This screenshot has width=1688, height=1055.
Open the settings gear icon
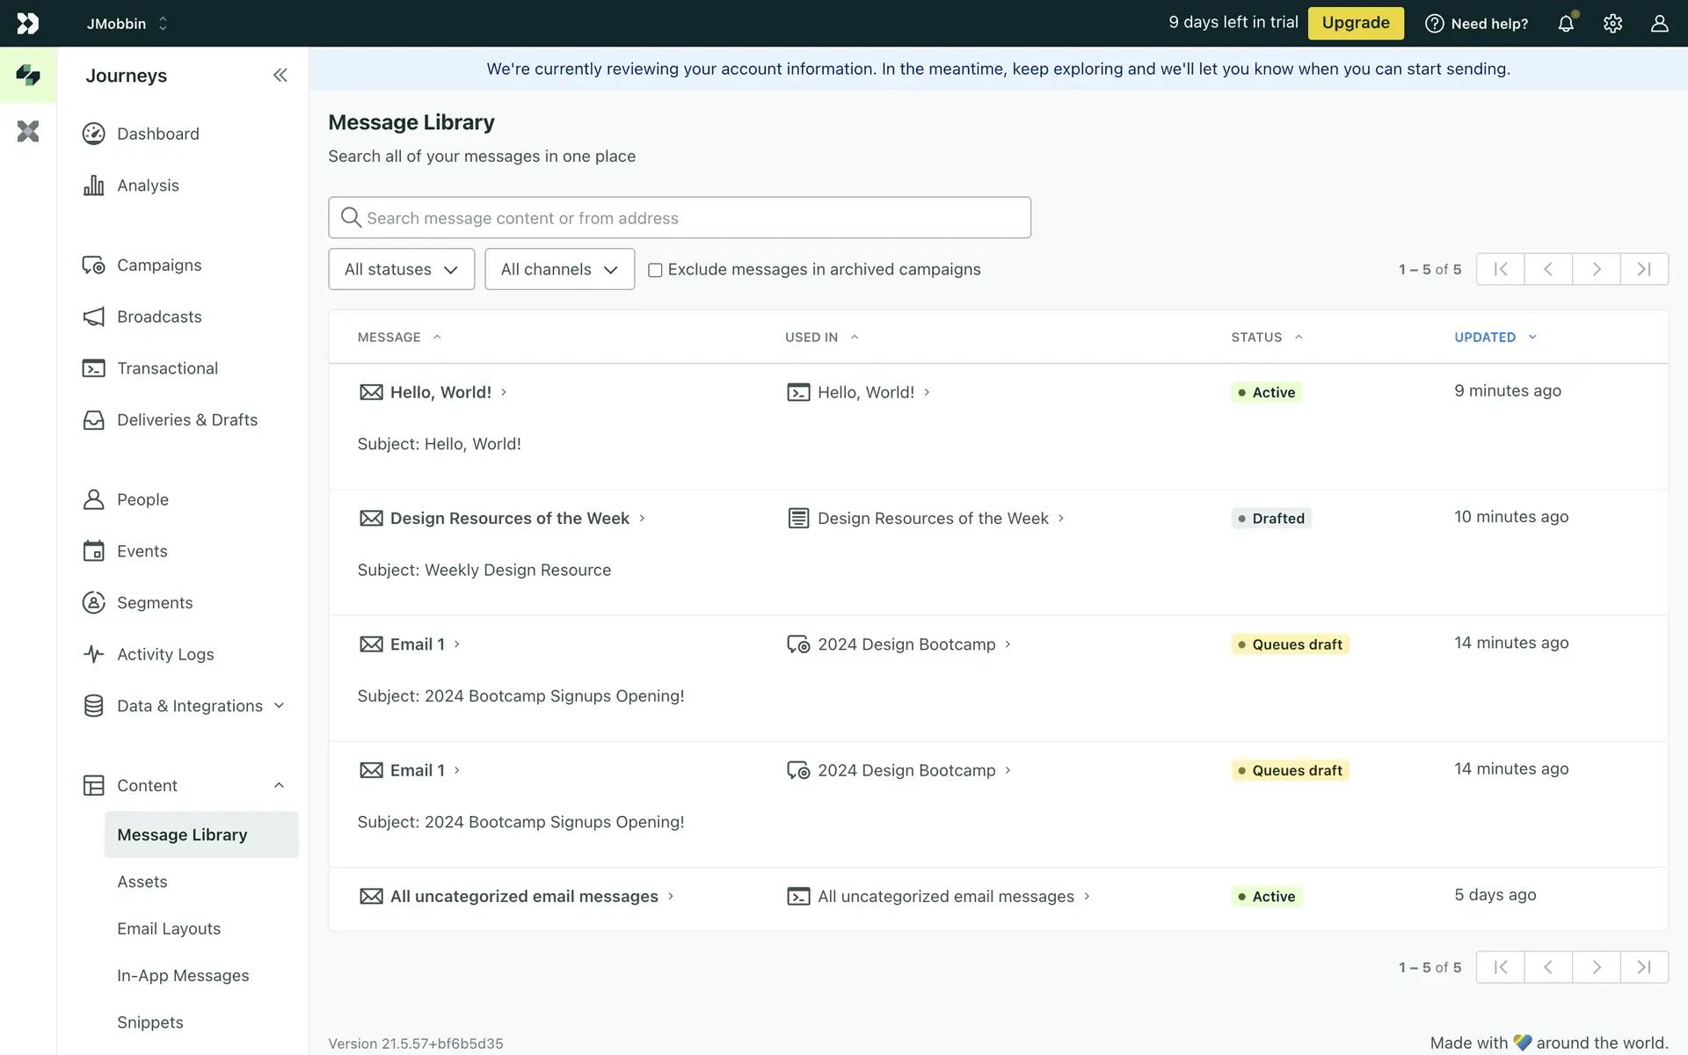click(1612, 24)
